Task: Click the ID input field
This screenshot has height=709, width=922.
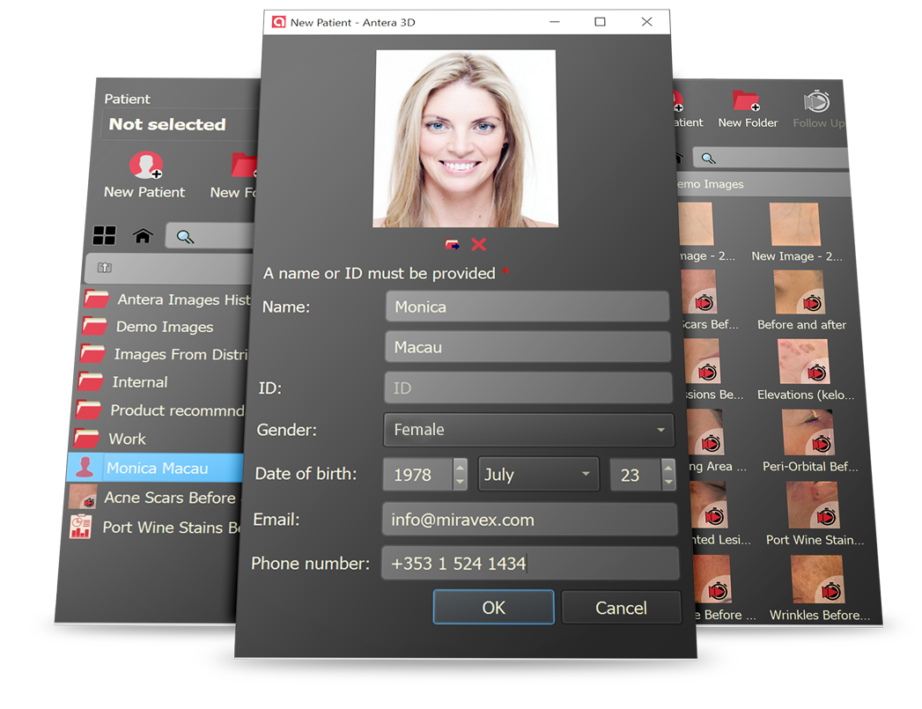Action: tap(528, 388)
